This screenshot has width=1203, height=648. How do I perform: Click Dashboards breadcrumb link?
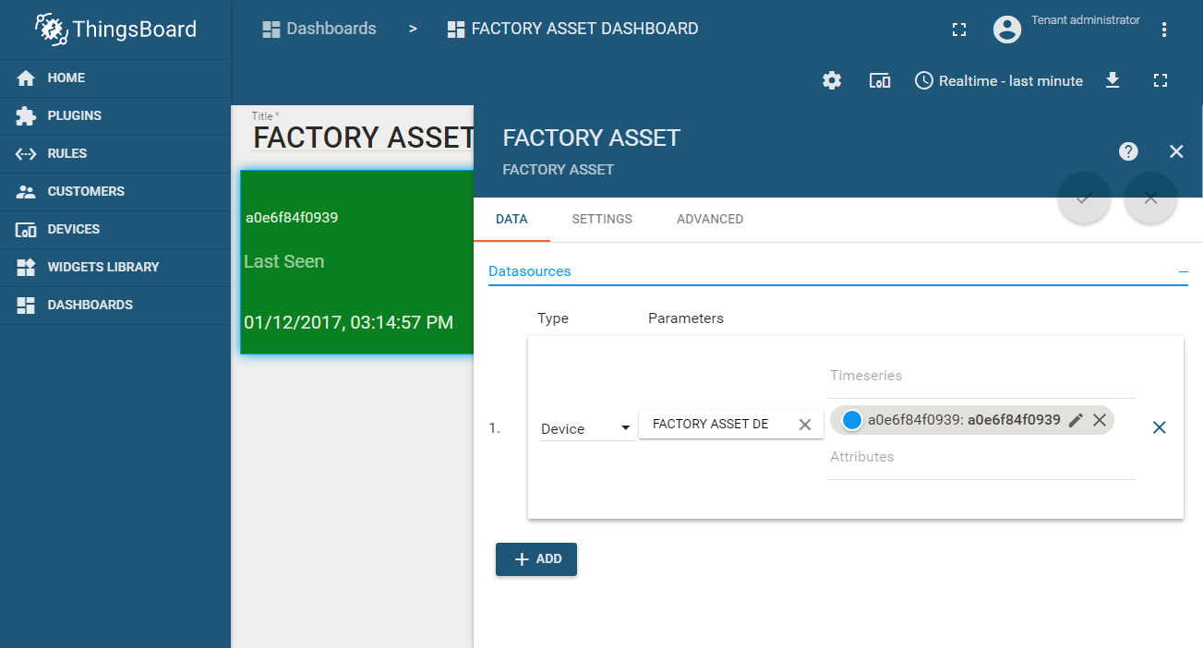[x=319, y=29]
